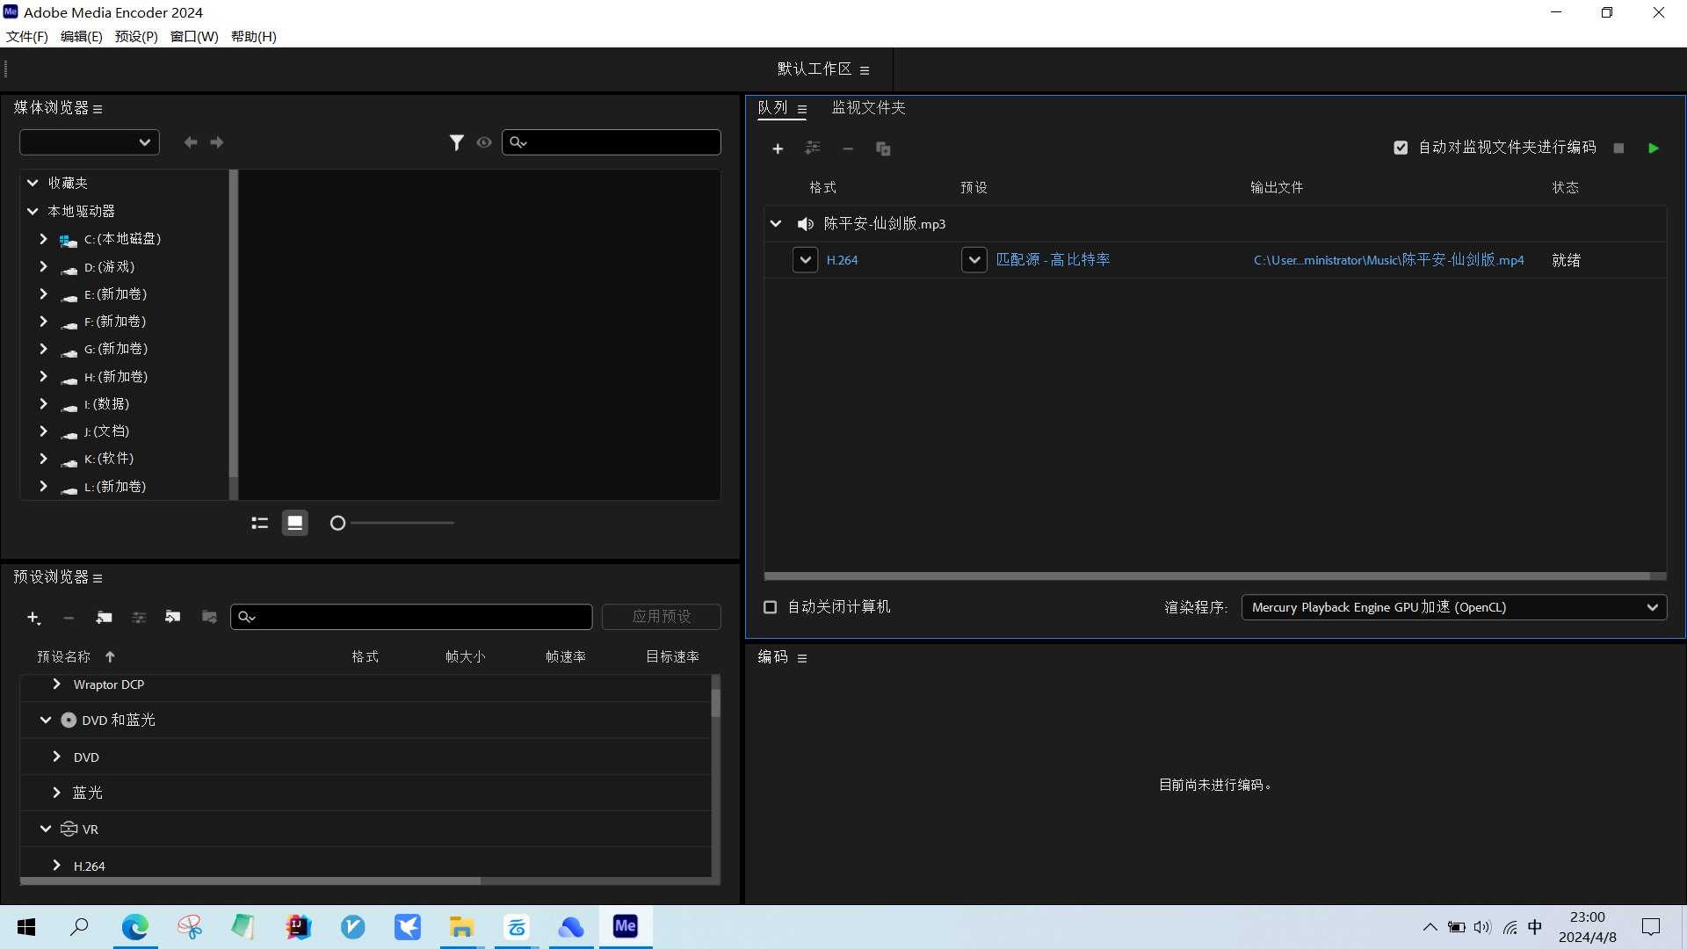
Task: Click the 匹配源 - 高比特率 preset link
Action: pyautogui.click(x=1053, y=260)
